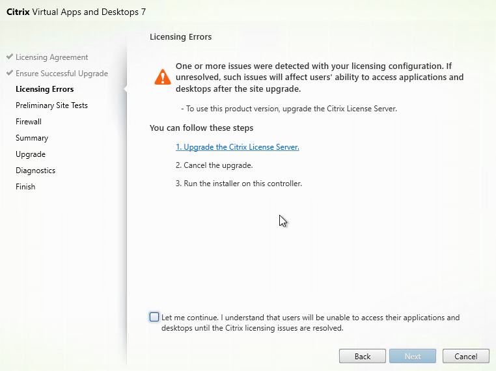Open the Upgrade the Citrix License Server link
Image resolution: width=496 pixels, height=371 pixels.
(237, 147)
